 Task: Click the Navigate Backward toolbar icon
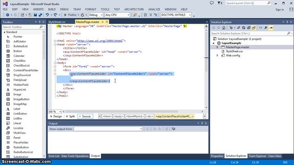click(x=7, y=15)
